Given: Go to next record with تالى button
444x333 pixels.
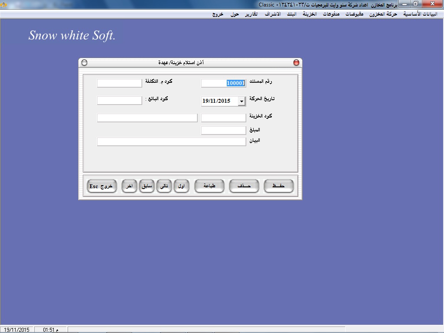Looking at the screenshot, I should 164,186.
